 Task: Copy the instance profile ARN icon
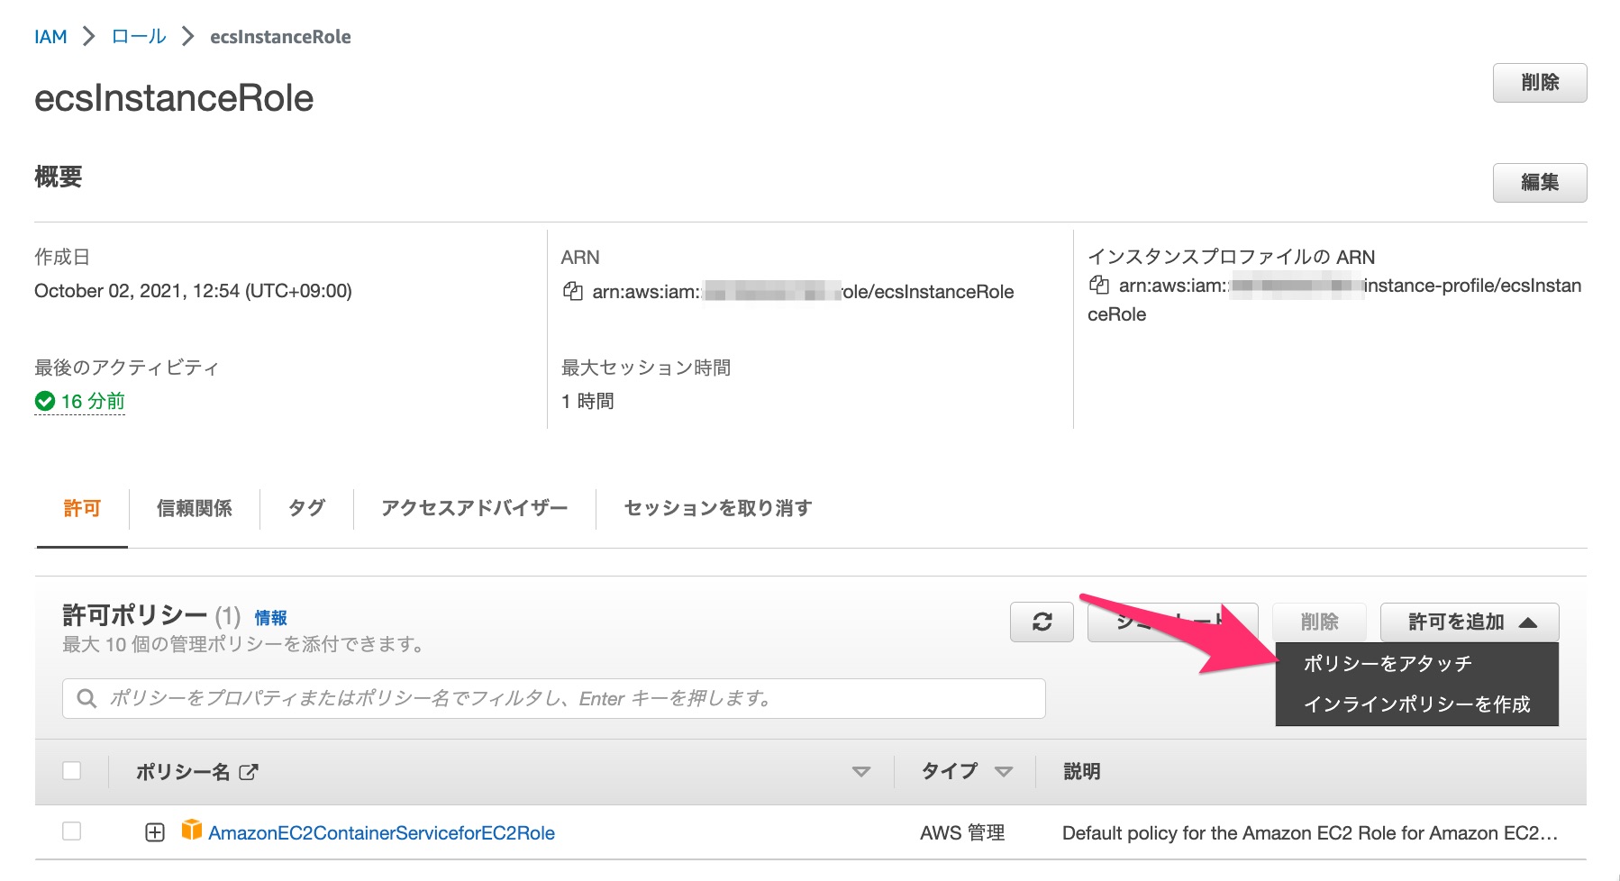(x=1099, y=286)
